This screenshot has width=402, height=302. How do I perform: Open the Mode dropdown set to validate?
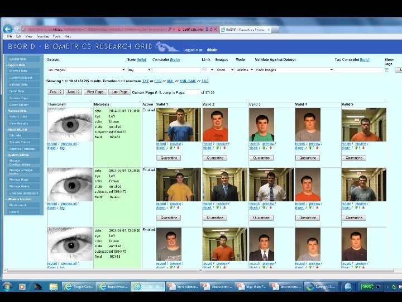245,70
